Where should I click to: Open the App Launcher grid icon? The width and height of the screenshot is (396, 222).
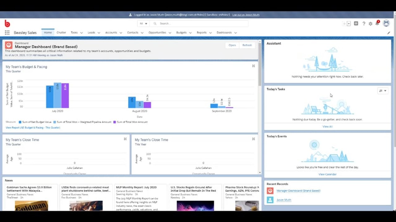(7, 33)
